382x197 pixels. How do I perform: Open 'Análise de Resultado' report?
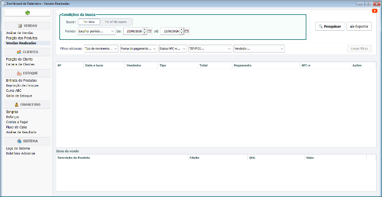tap(21, 132)
